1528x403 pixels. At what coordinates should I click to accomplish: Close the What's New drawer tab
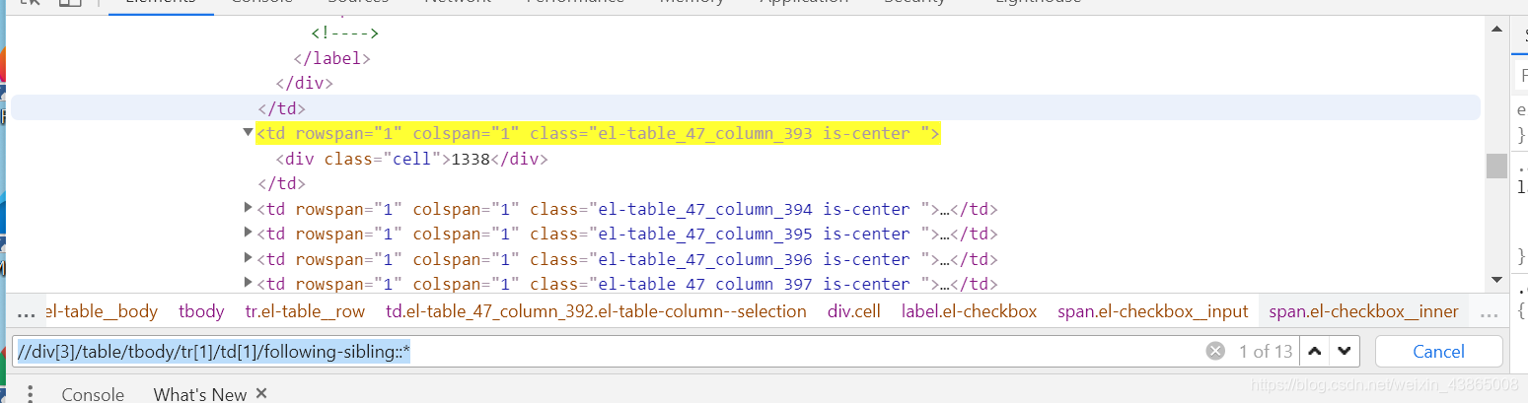(261, 393)
